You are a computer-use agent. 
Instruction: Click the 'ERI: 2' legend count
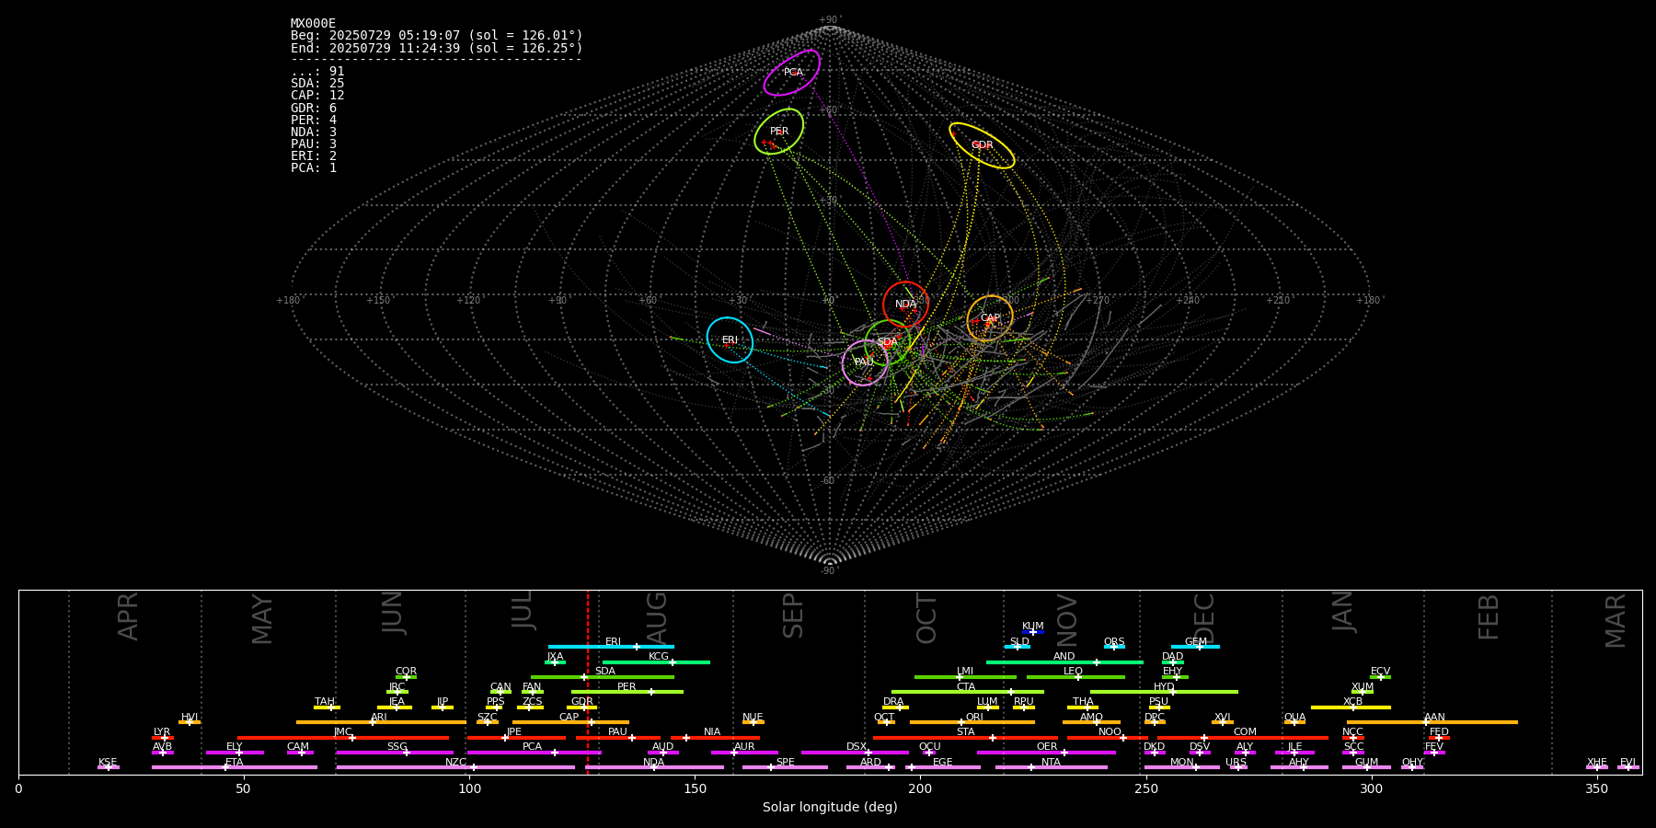[314, 155]
